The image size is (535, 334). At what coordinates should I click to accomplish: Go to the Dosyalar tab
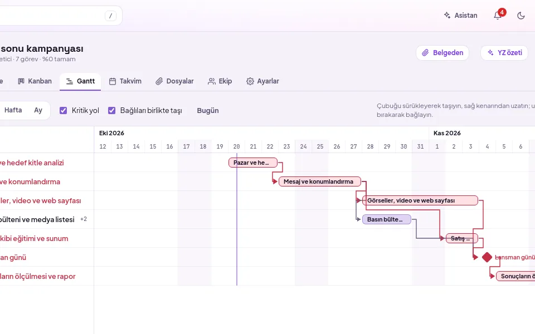[174, 81]
